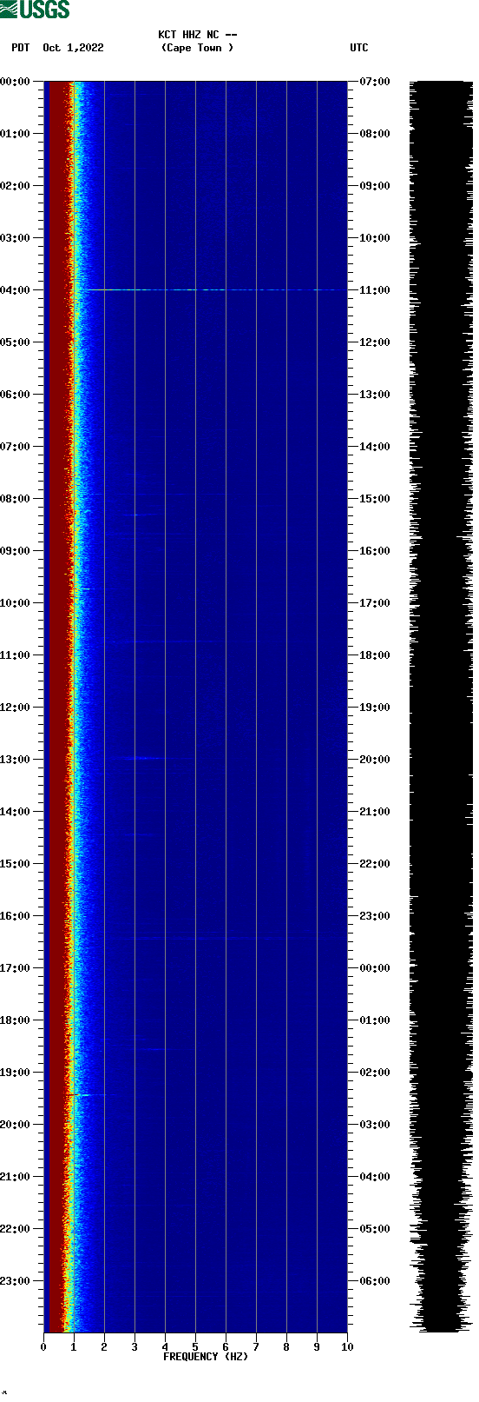Click the 15:00 UTC time label

pos(375,499)
